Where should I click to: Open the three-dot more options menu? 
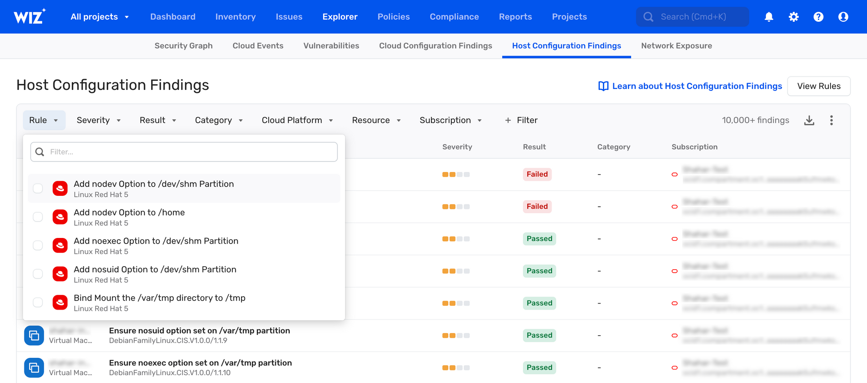point(831,120)
